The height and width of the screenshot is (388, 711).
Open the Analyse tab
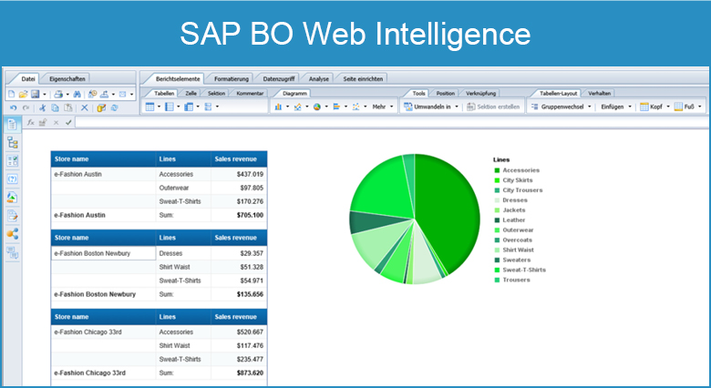click(x=319, y=79)
